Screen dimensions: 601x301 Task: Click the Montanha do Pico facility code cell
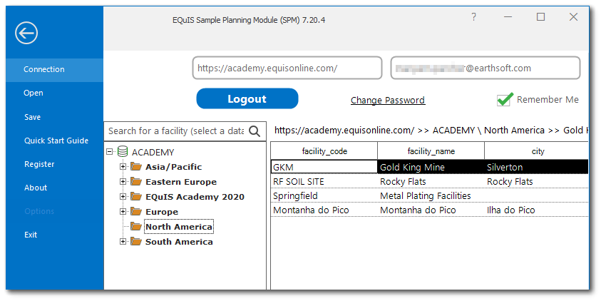coord(324,210)
